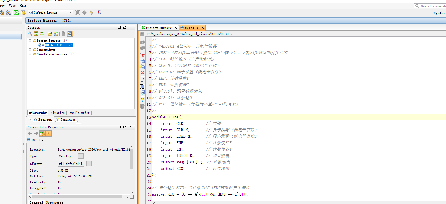Click the cut scissors icon in editor sidebar

pos(142,54)
